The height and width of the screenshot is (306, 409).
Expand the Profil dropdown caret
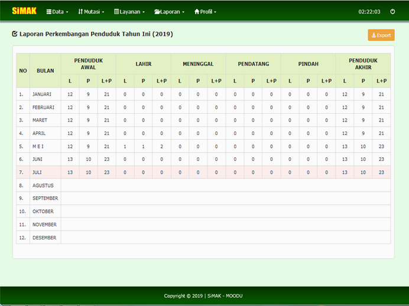(x=215, y=12)
